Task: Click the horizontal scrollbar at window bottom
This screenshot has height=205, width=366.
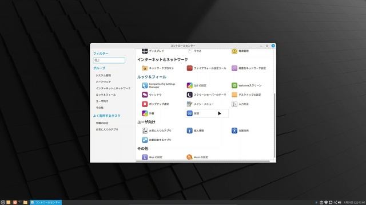Action: click(202, 161)
